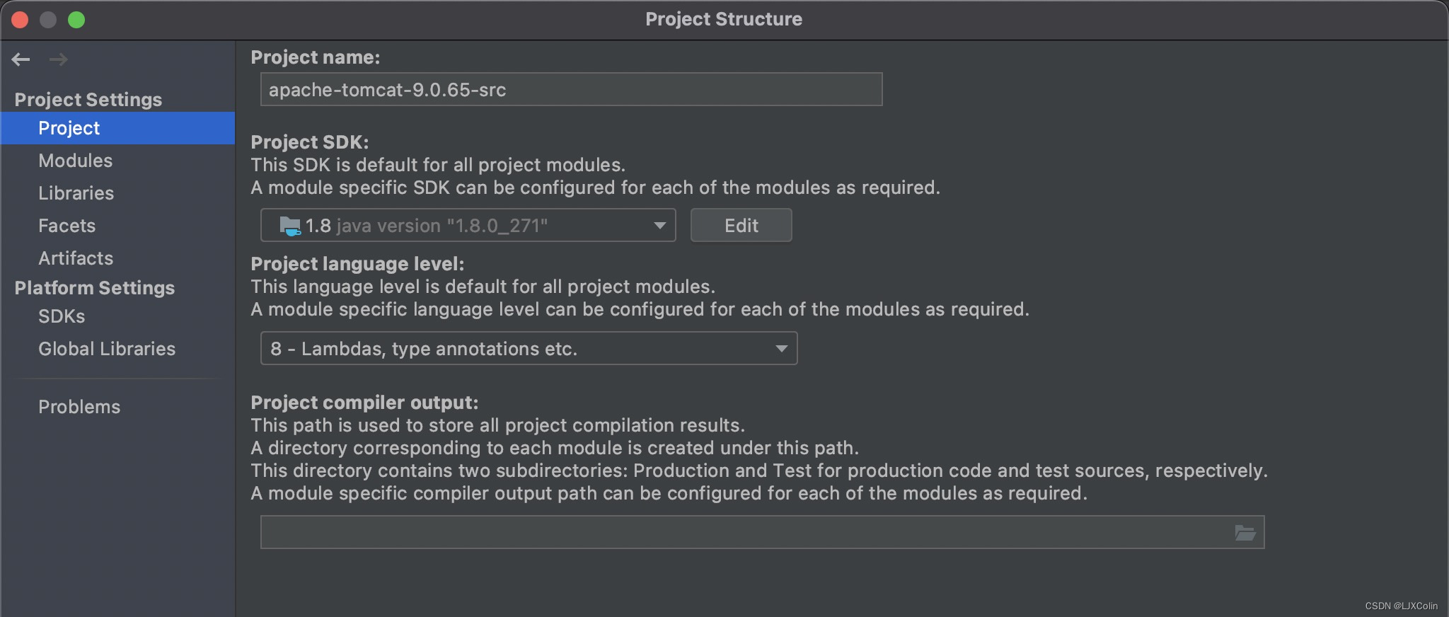Go to the Libraries section

(x=76, y=193)
